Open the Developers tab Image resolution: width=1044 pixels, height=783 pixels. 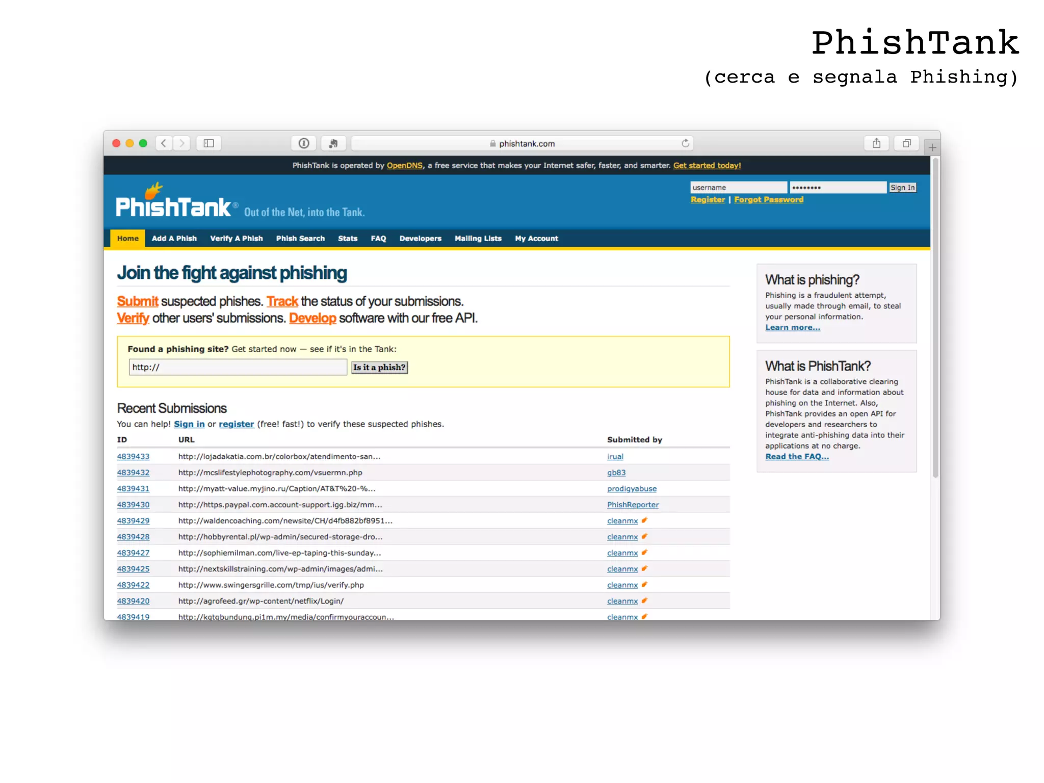[421, 238]
